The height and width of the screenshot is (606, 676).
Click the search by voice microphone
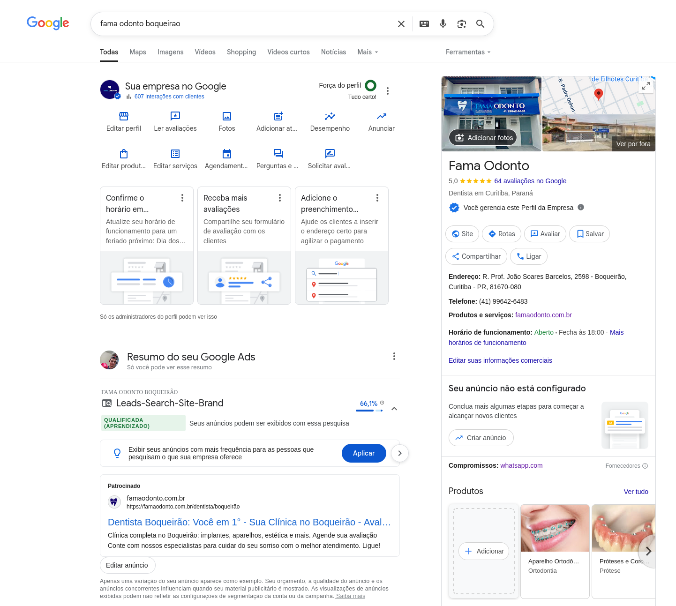tap(443, 24)
